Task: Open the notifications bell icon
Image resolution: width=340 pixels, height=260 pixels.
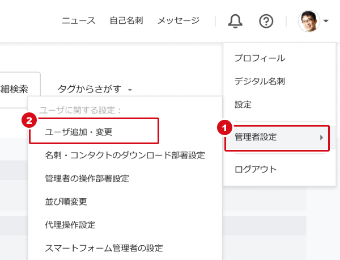Action: pos(235,22)
